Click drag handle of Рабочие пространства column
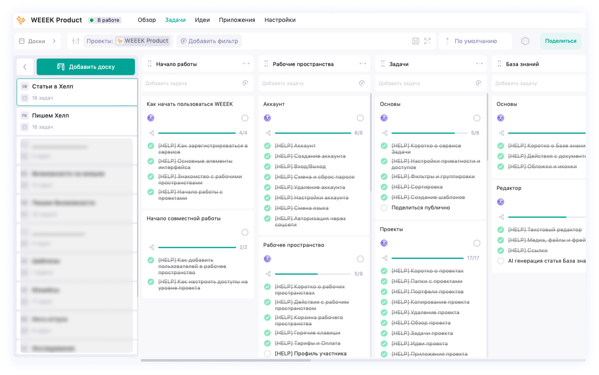This screenshot has height=375, width=599. [x=266, y=64]
